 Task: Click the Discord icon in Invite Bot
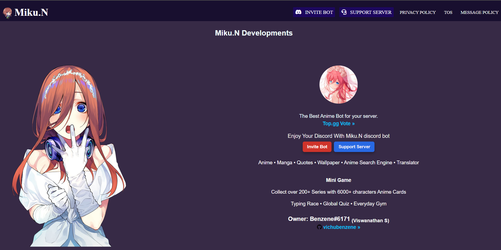tap(298, 12)
